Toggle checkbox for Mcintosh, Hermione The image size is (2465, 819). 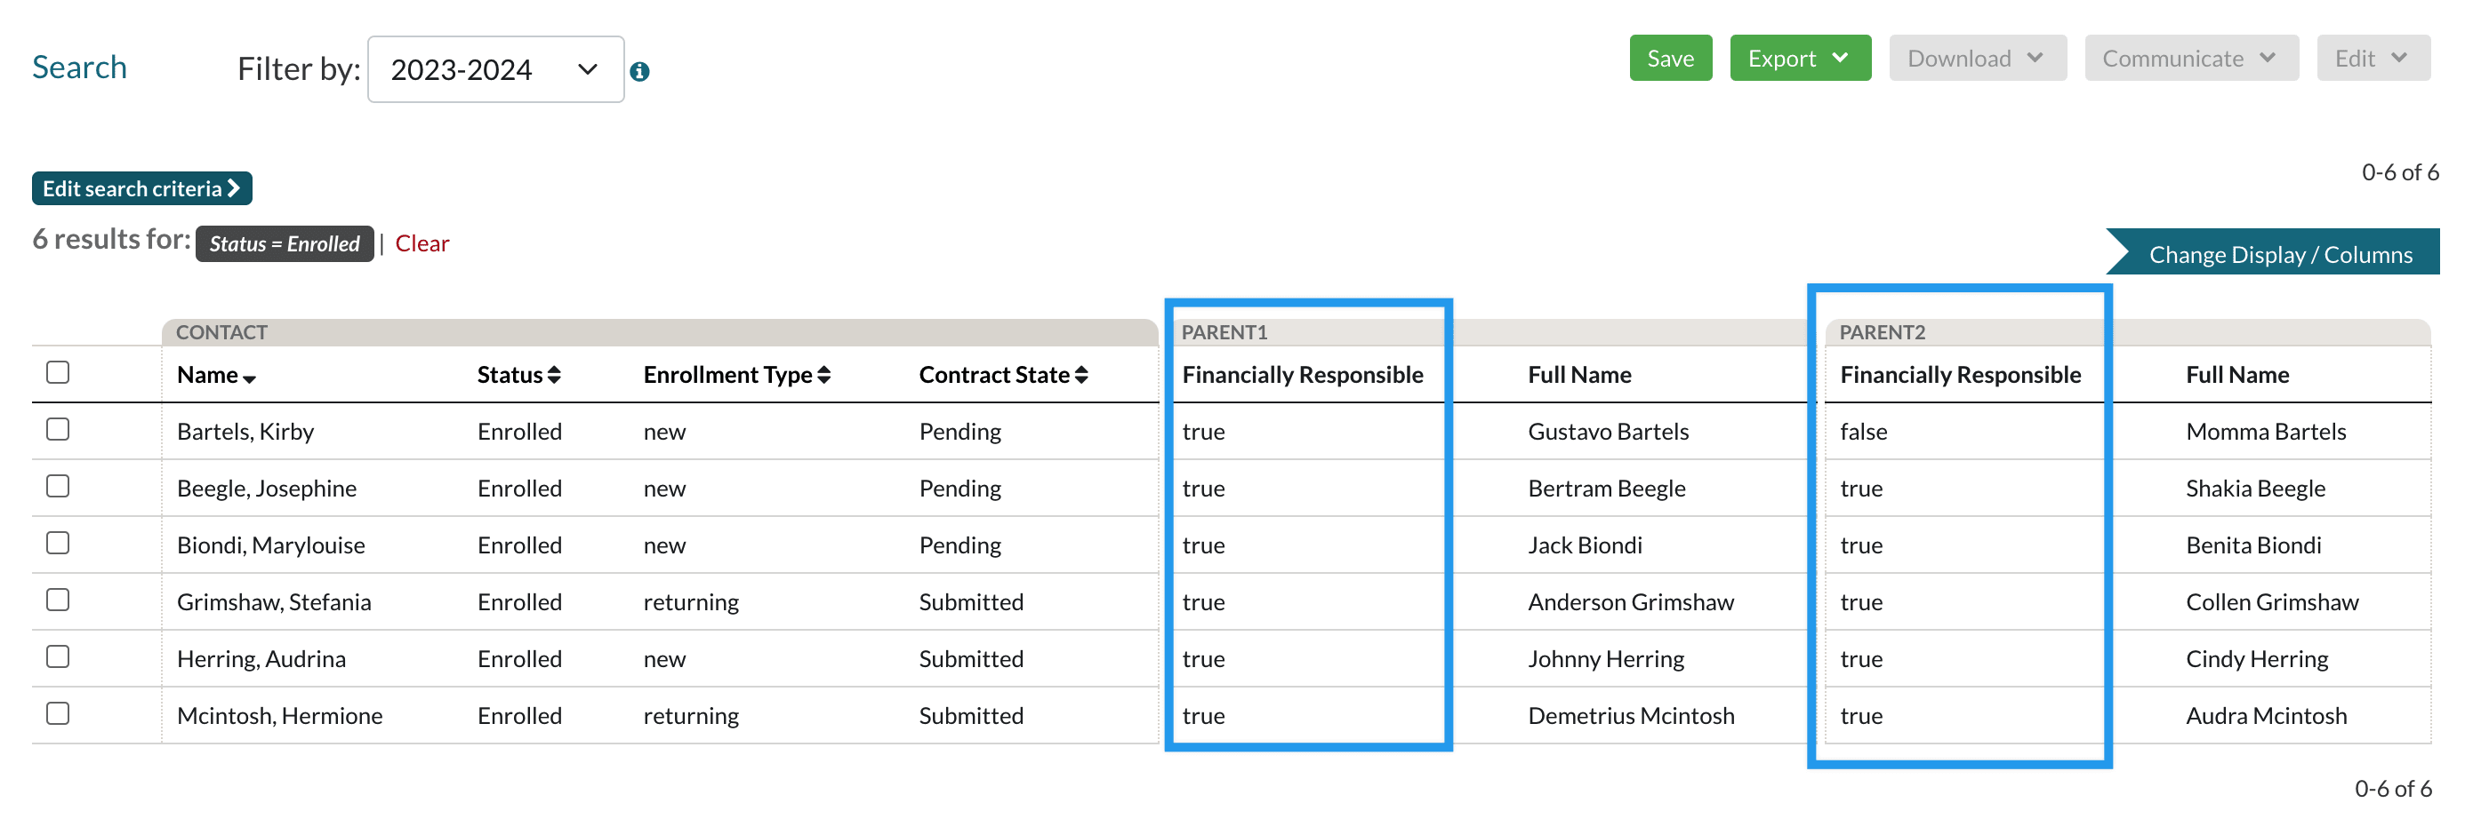click(x=59, y=713)
